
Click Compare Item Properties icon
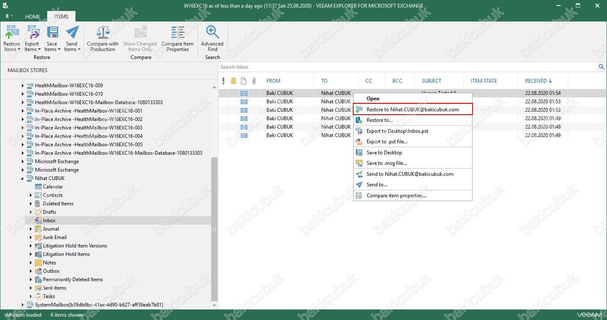coord(177,32)
